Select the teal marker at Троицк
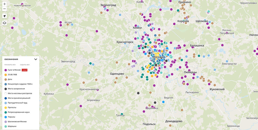258x130 pixels. click(x=122, y=114)
